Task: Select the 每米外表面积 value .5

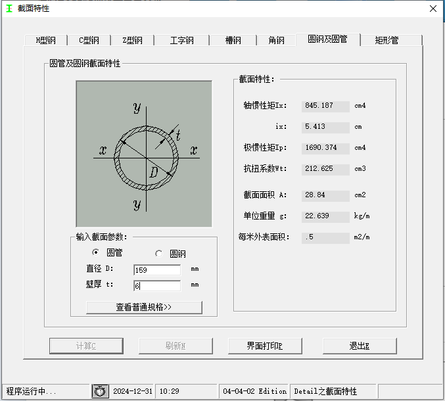Action: pyautogui.click(x=325, y=237)
